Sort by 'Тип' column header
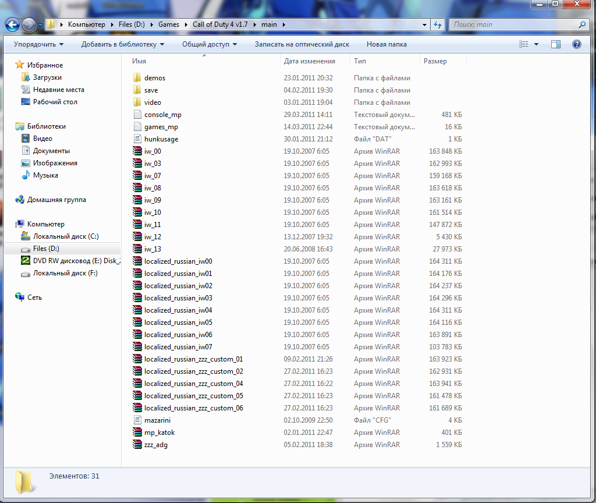The height and width of the screenshot is (503, 596). pyautogui.click(x=360, y=61)
